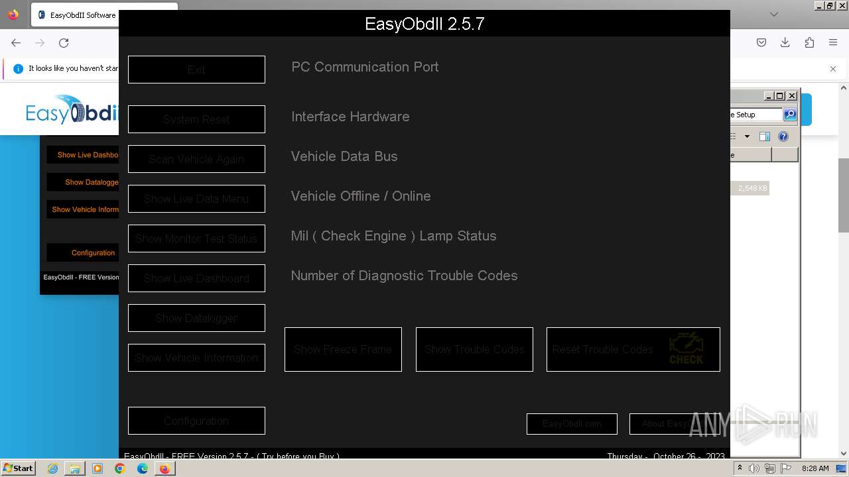Click Scan Vehicle Again button
The height and width of the screenshot is (477, 849).
(x=196, y=159)
